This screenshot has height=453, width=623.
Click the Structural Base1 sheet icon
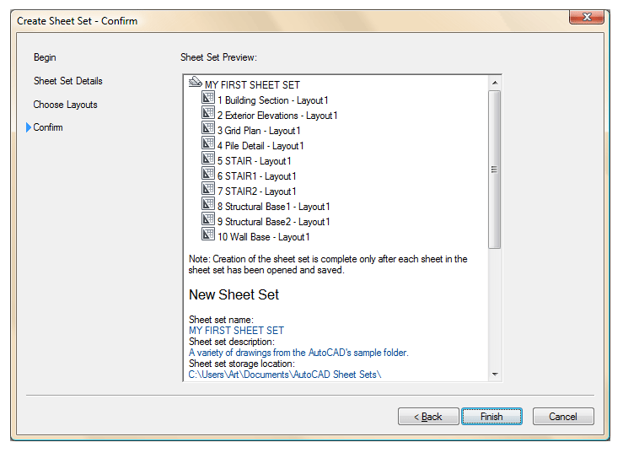click(x=208, y=205)
